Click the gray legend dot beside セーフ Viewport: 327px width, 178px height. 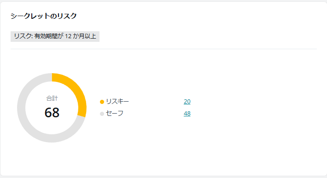[x=102, y=114]
